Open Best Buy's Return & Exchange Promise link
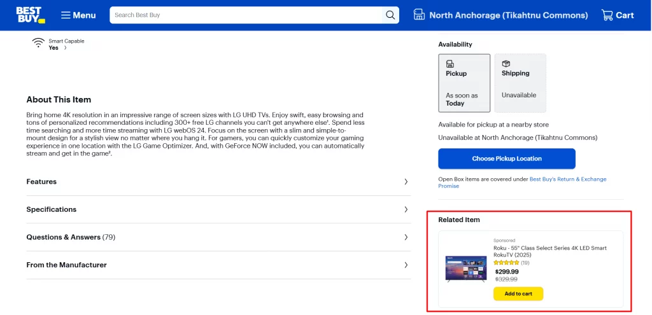The height and width of the screenshot is (315, 652). [x=522, y=183]
